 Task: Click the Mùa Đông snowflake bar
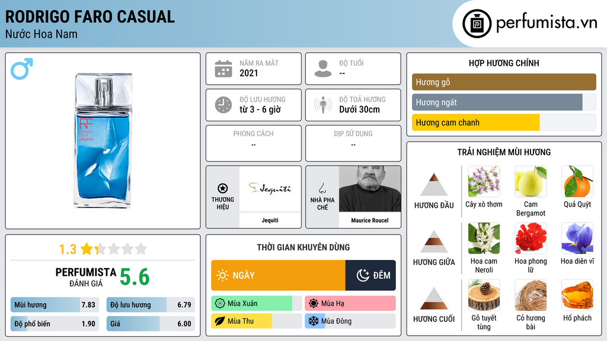coord(350,321)
